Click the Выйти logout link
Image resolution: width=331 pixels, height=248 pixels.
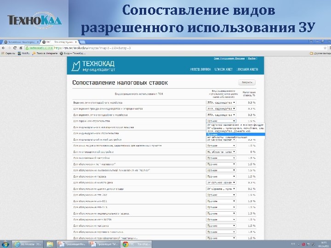(x=252, y=58)
